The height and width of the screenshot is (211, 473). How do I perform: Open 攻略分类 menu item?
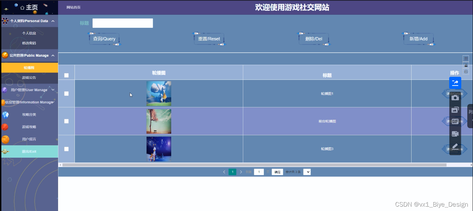pyautogui.click(x=29, y=115)
